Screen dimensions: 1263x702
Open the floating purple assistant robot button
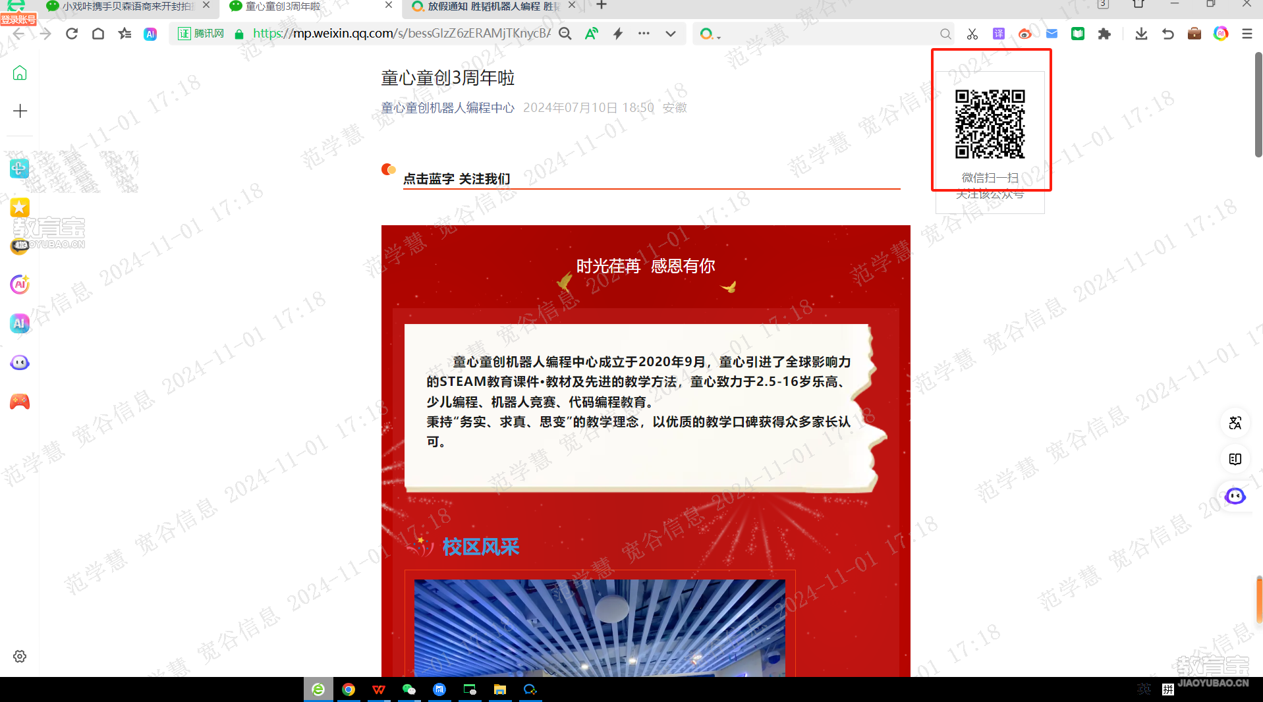pyautogui.click(x=1235, y=496)
